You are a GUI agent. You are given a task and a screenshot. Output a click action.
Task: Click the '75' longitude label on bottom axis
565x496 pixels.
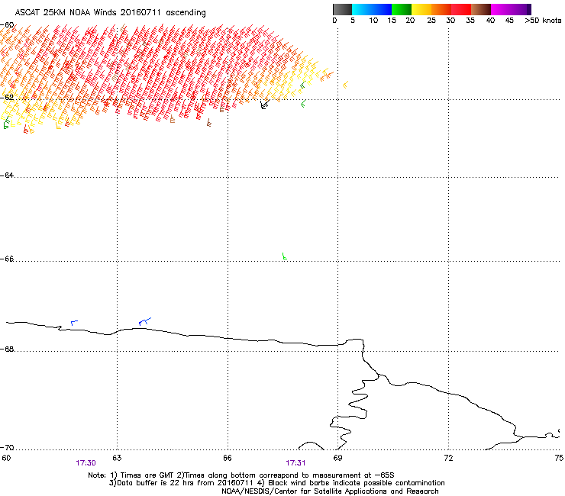point(559,458)
